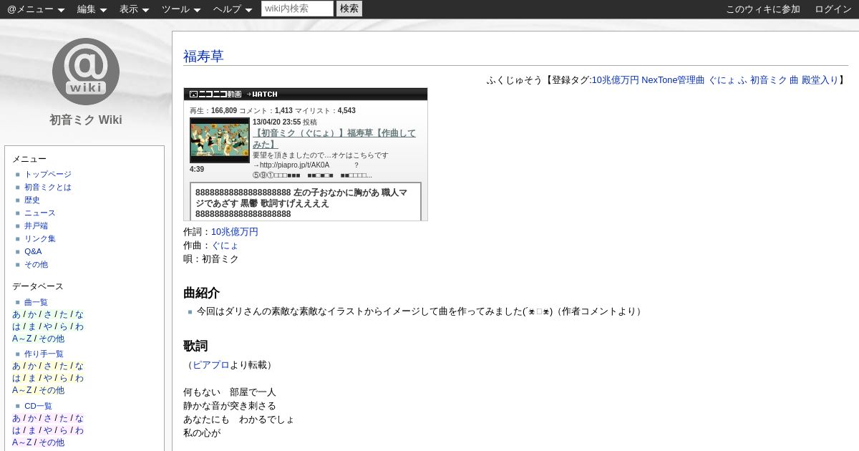The image size is (859, 451).
Task: Open その他 link under メニュー
Action: point(36,264)
